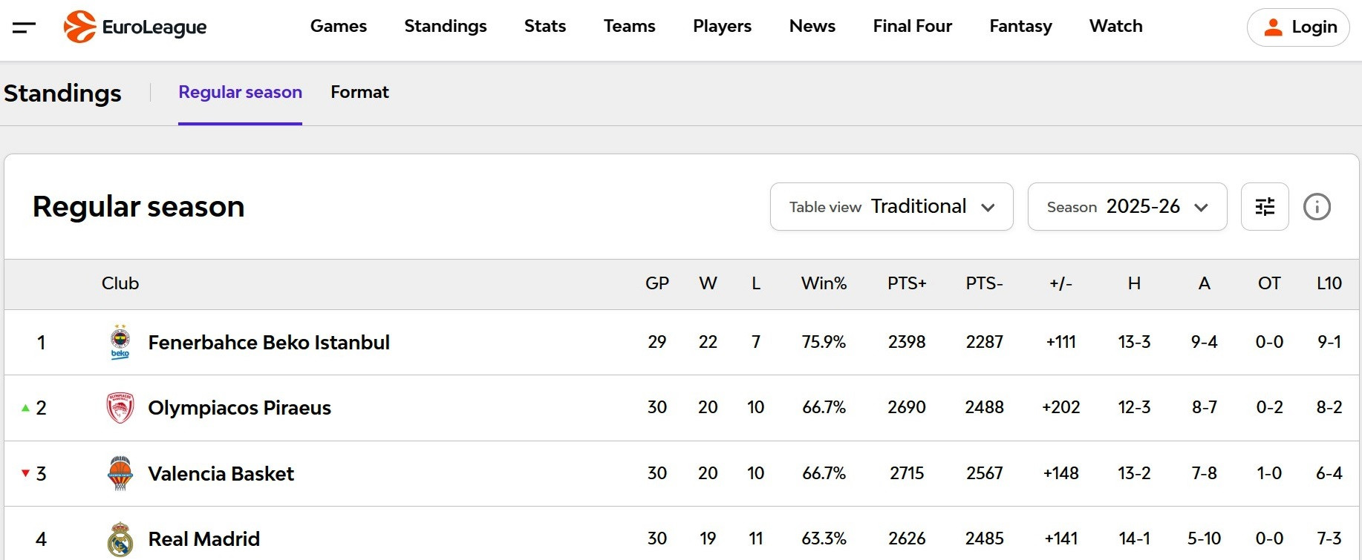Click the Valencia Basket team name

pyautogui.click(x=221, y=473)
